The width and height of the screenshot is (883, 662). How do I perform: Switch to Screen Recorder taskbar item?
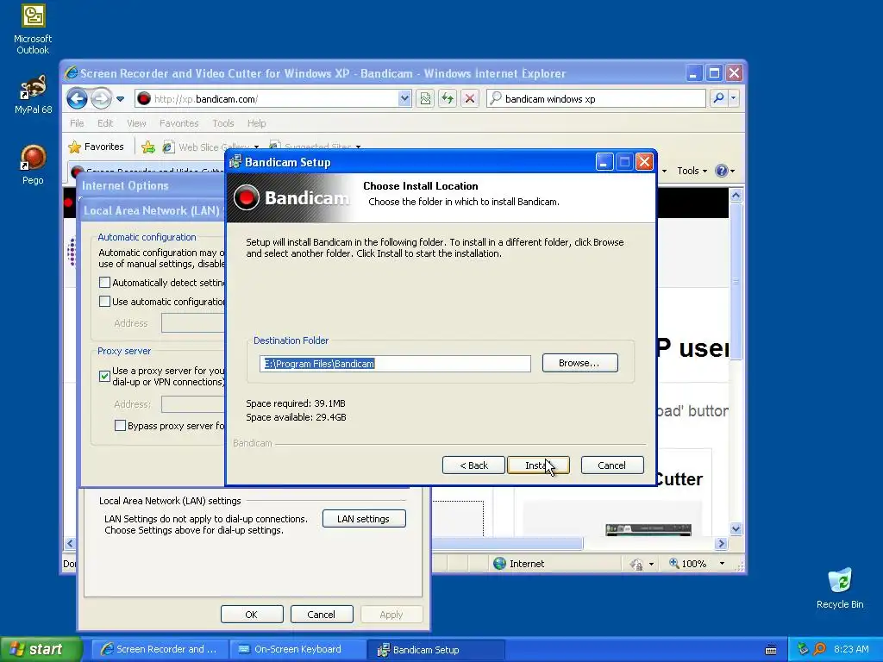pos(160,649)
